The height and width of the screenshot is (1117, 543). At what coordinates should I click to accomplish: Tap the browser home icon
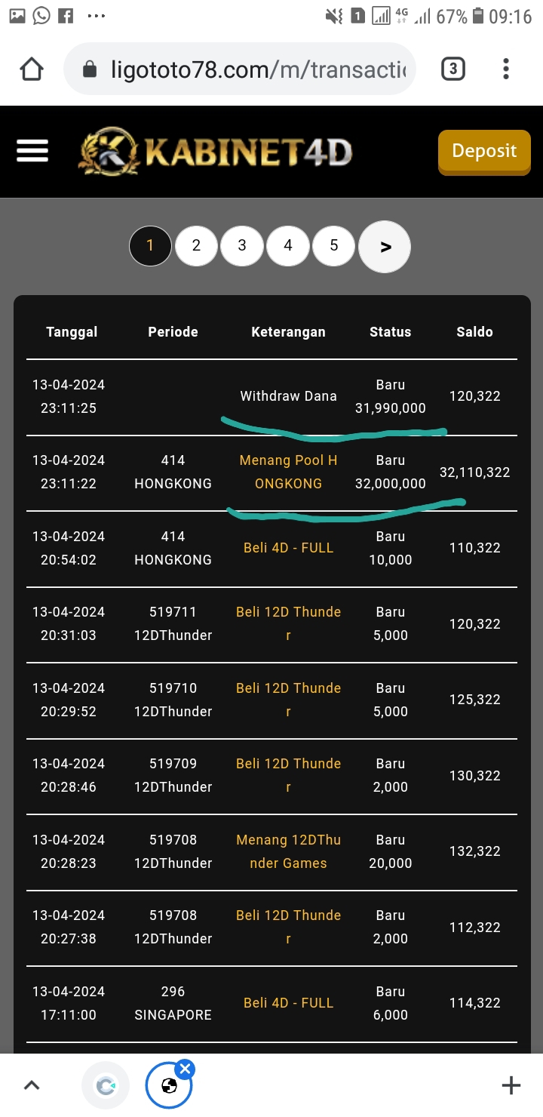pos(32,69)
